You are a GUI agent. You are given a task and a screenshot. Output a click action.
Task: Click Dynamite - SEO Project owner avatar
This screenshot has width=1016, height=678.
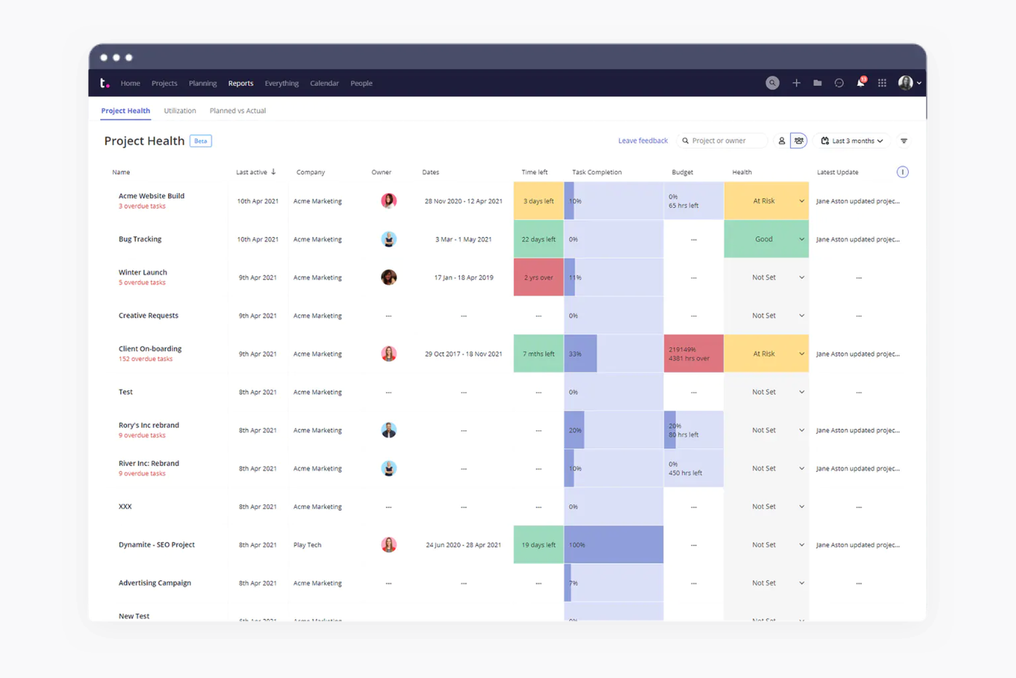click(389, 545)
